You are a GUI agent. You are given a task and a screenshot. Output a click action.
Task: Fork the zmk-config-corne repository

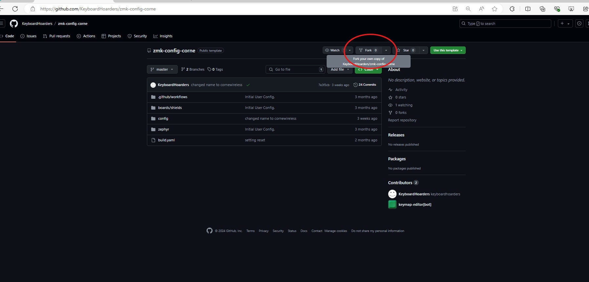pos(368,50)
